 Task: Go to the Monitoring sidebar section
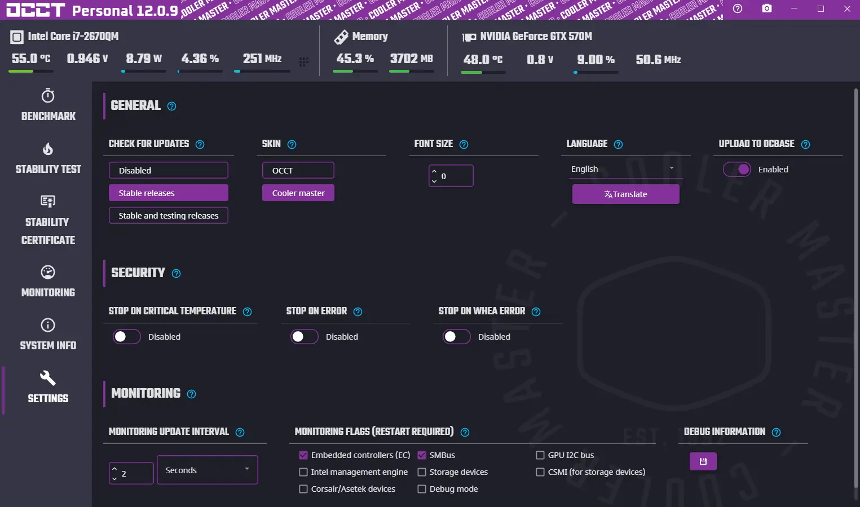coord(48,281)
